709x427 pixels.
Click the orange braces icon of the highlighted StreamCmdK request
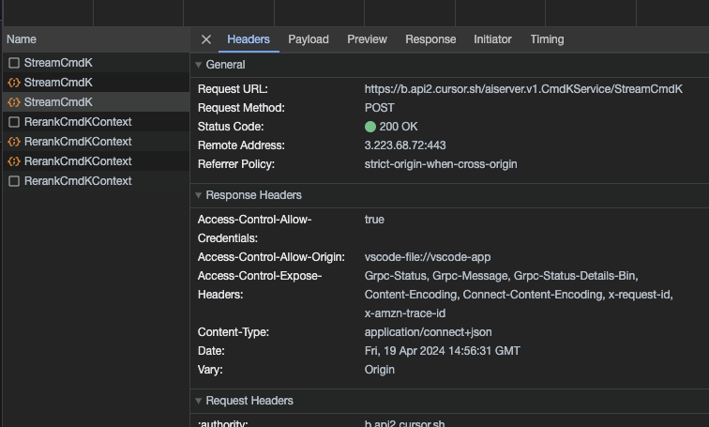[x=14, y=102]
